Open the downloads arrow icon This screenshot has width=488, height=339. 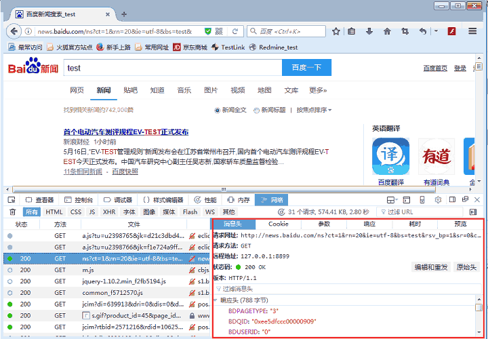tap(369, 31)
